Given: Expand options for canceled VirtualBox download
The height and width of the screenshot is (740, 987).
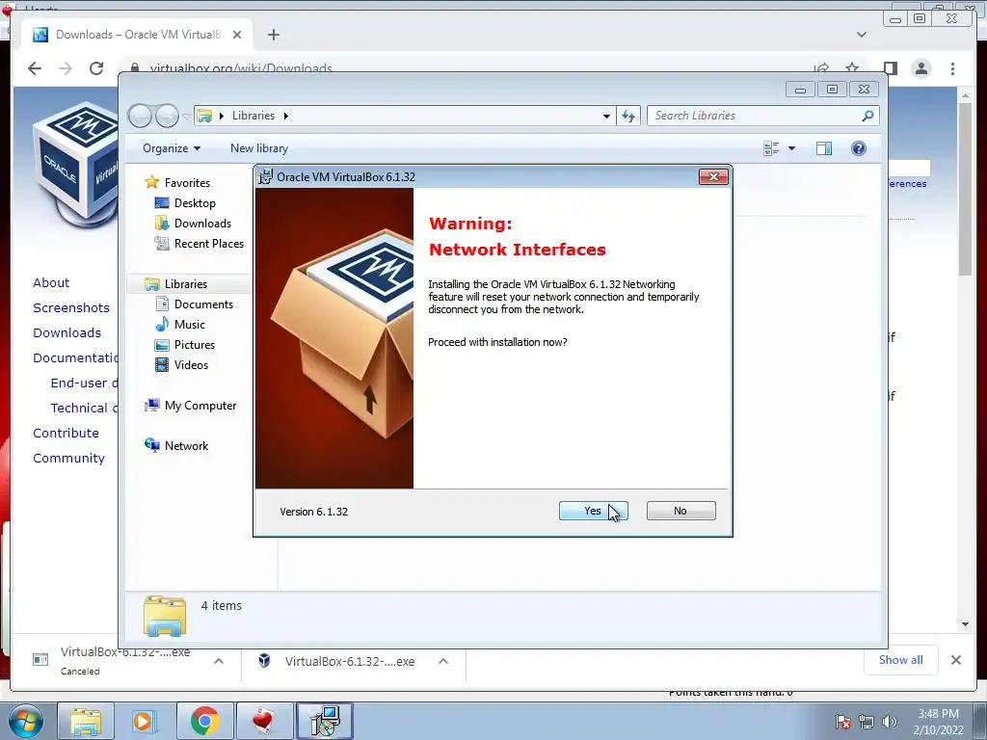Looking at the screenshot, I should click(x=219, y=661).
